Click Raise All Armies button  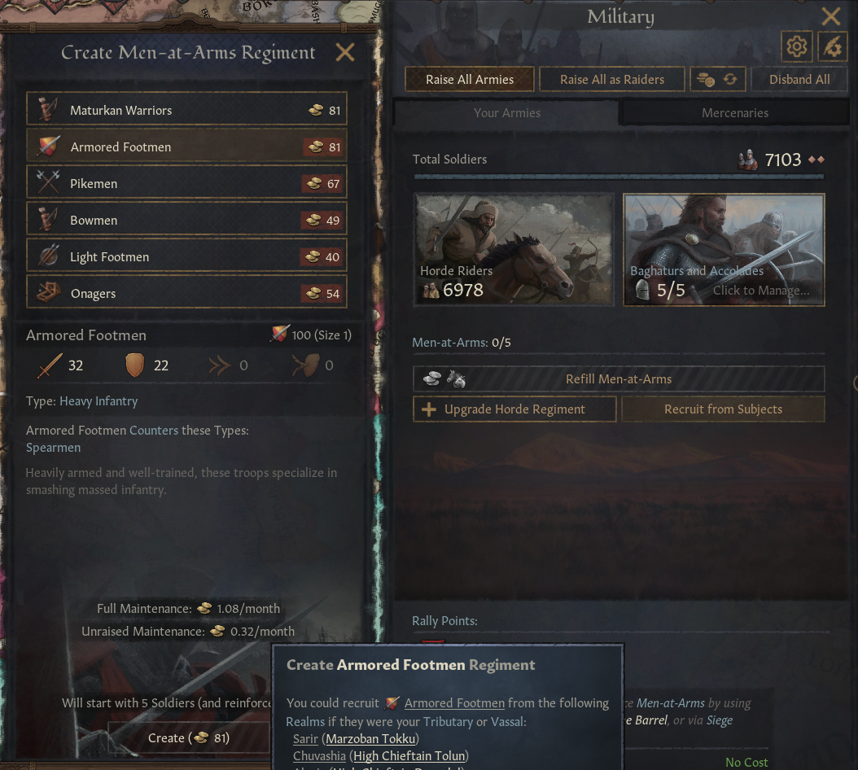(470, 79)
